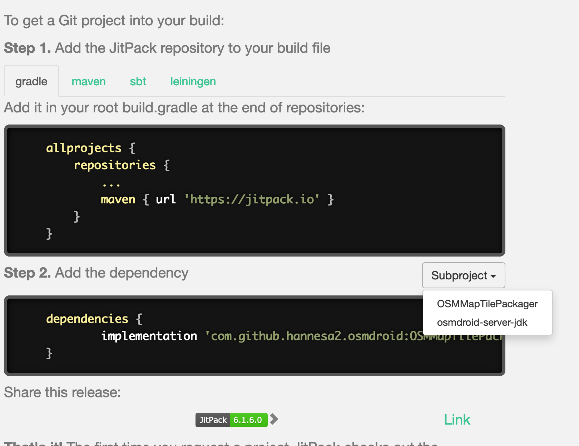This screenshot has width=579, height=446.
Task: Open the release Link
Action: tap(457, 420)
